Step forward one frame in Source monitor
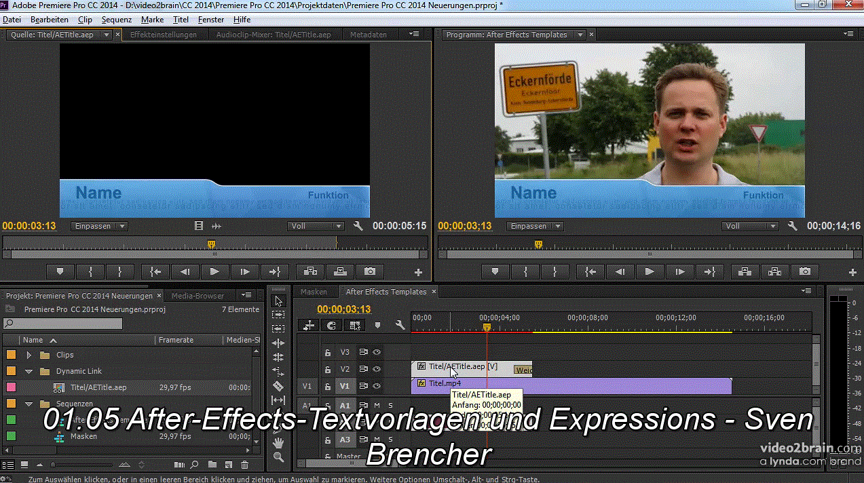 tap(245, 271)
